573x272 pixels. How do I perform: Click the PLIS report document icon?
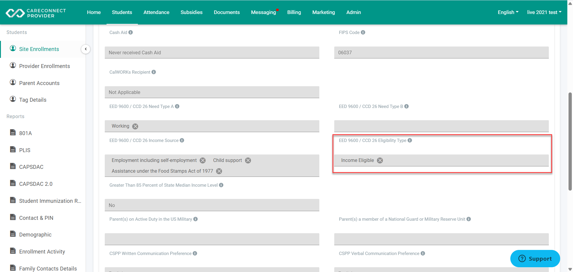point(13,149)
